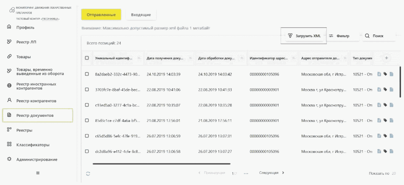This screenshot has height=185, width=404.
Task: Click cell 22.08.2019 10:41:33
Action: 215,90
